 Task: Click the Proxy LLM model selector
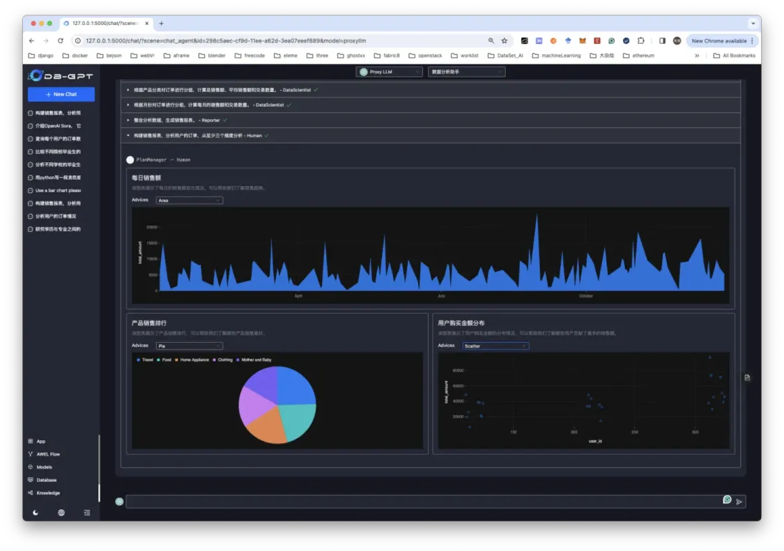click(390, 71)
